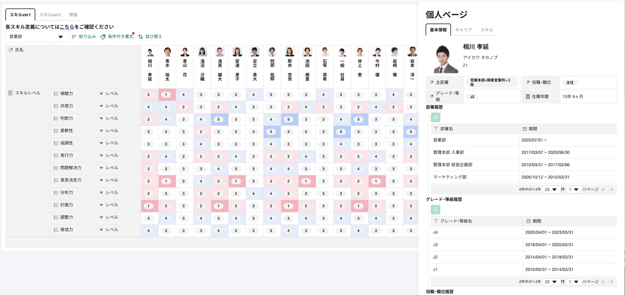Click the arrow icon beside 役職・職位

528,82
